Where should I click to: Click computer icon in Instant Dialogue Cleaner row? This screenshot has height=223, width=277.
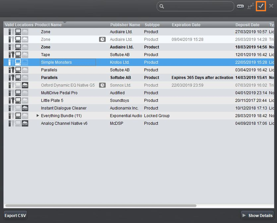18,108
